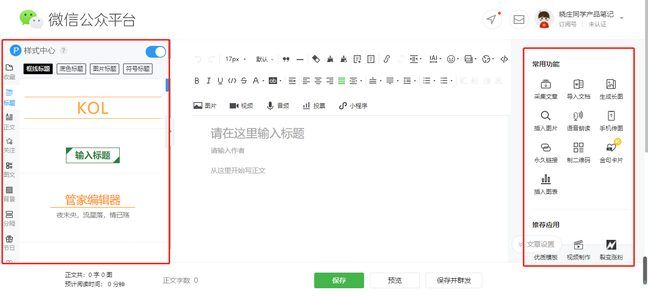Expand the account menu arrow beside 晓庄同学产品笔记
648x298 pixels.
click(x=622, y=18)
